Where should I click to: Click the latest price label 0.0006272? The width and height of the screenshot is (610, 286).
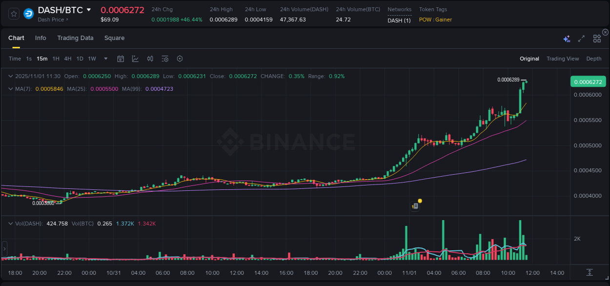point(588,82)
